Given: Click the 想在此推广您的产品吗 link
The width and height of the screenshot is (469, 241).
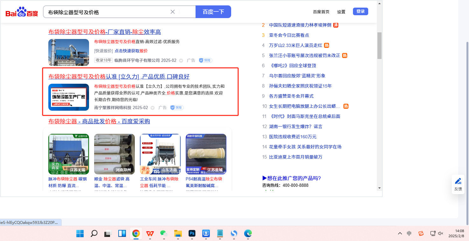Looking at the screenshot, I should tap(292, 178).
